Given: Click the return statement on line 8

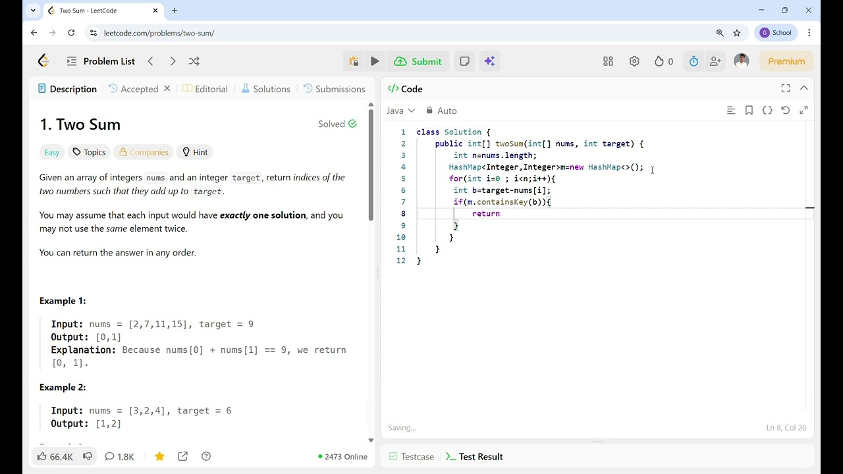Looking at the screenshot, I should click(x=486, y=214).
